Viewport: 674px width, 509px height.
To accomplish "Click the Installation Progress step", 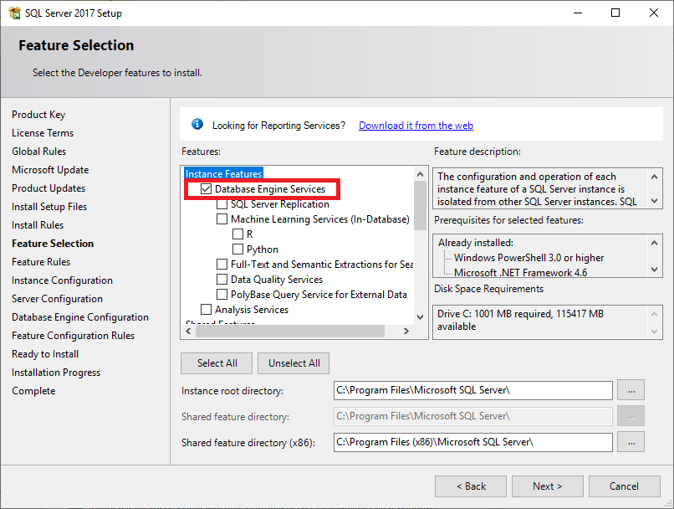I will click(x=56, y=373).
